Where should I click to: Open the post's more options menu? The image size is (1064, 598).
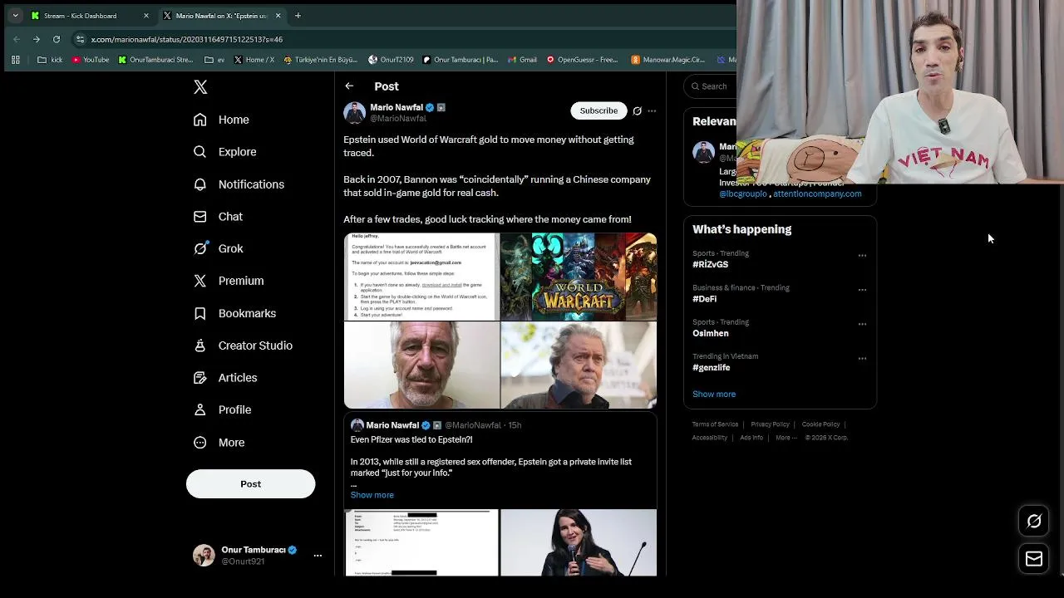(652, 110)
